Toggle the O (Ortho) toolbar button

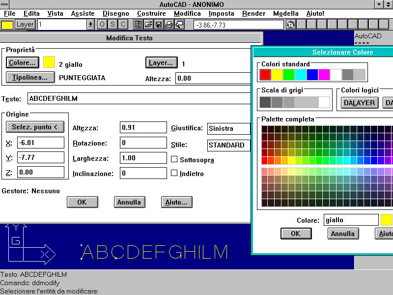coord(102,25)
